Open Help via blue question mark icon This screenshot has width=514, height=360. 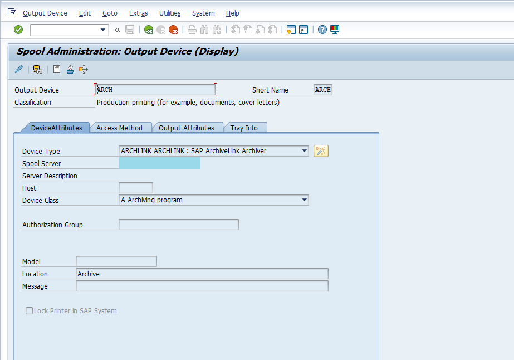[x=322, y=30]
